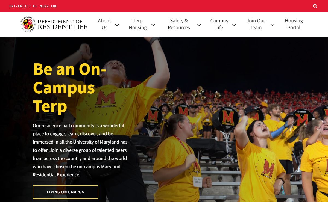Expand the About Us chevron
Screen dimensions: 328x202
pyautogui.click(x=117, y=25)
